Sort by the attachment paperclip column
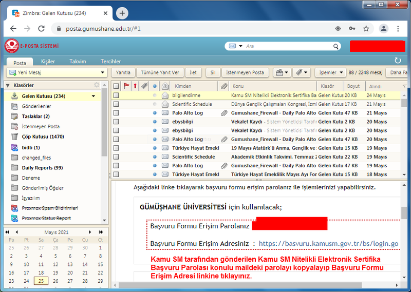The width and height of the screenshot is (411, 292). (x=223, y=86)
